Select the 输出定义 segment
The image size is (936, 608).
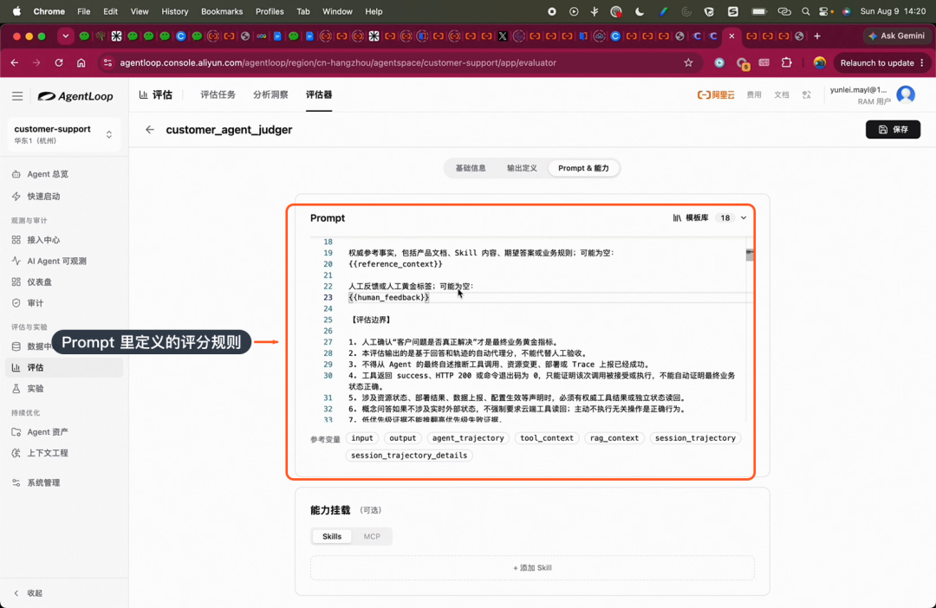click(522, 168)
